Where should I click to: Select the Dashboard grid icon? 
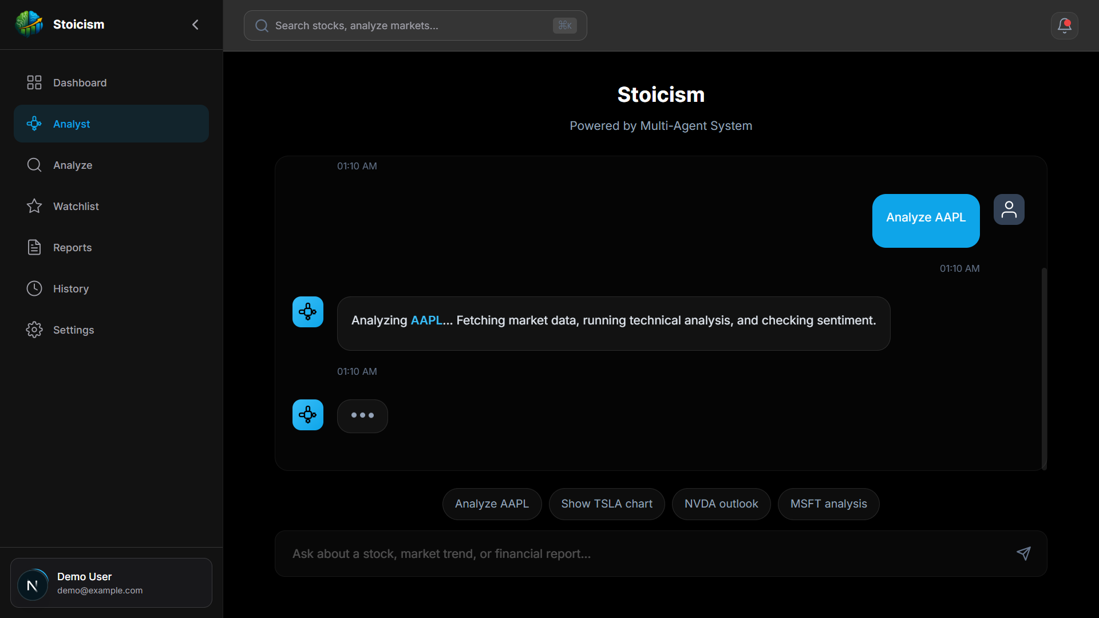34,82
